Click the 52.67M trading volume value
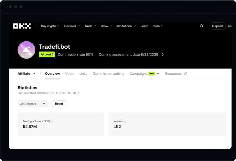This screenshot has height=161, width=236. [30, 126]
